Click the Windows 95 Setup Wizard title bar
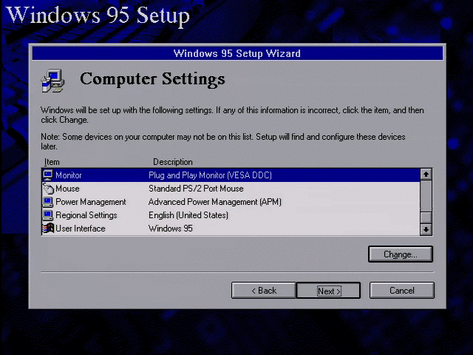473x355 pixels. (x=237, y=53)
